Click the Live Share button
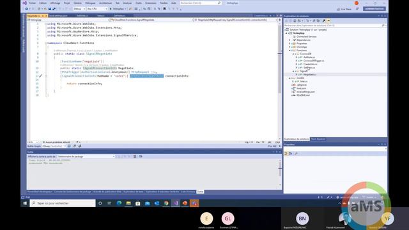This screenshot has height=230, width=409. [x=344, y=9]
